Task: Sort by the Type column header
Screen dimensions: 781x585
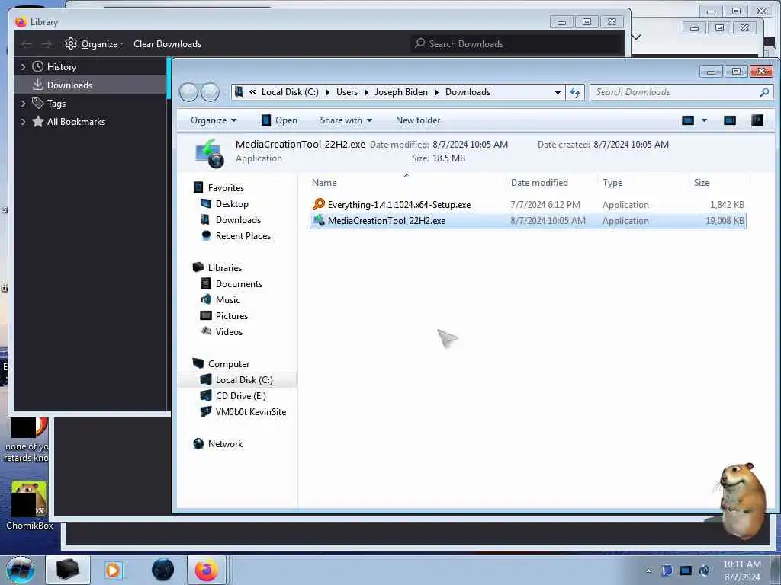Action: (x=642, y=183)
